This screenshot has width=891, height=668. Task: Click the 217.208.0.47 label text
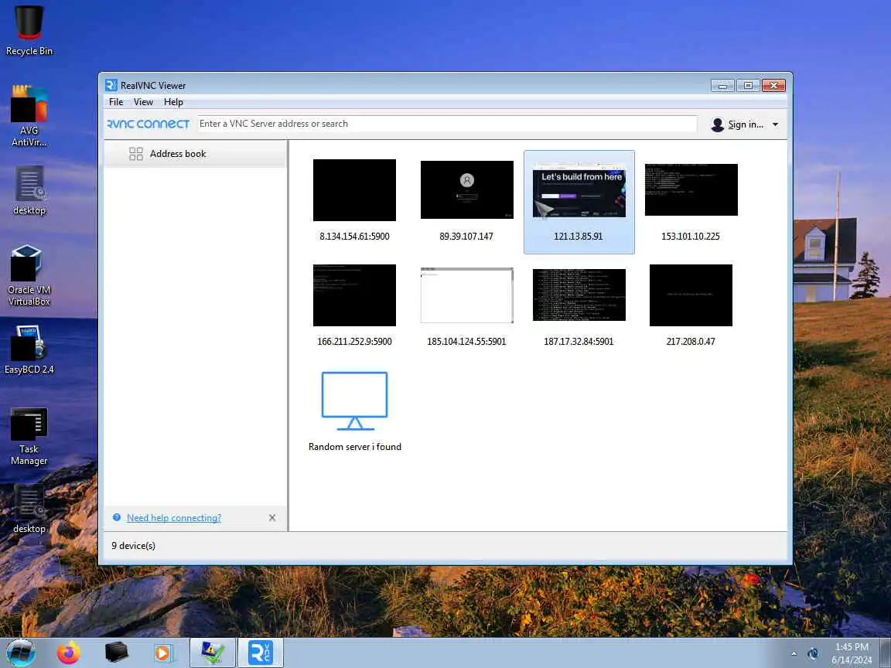coord(691,342)
